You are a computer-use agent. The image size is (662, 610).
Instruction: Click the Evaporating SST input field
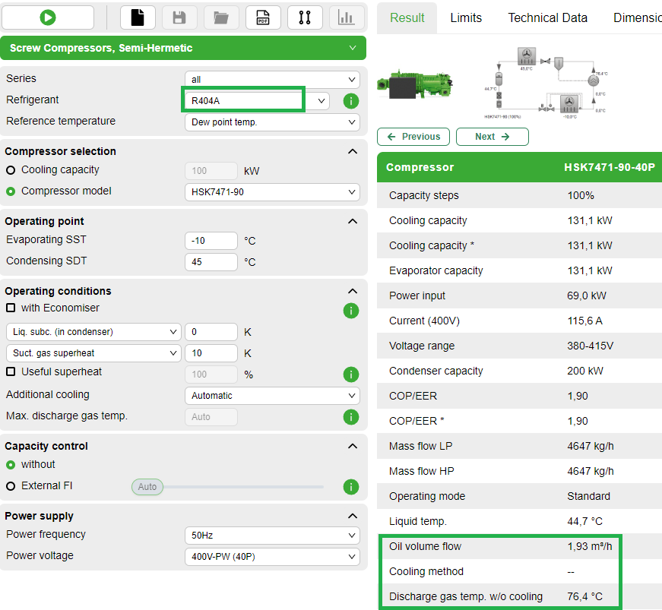pos(211,241)
